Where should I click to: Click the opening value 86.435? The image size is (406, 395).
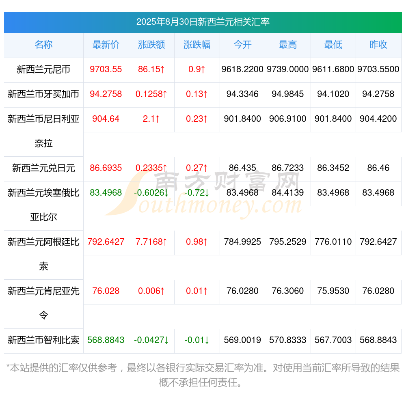pos(242,168)
